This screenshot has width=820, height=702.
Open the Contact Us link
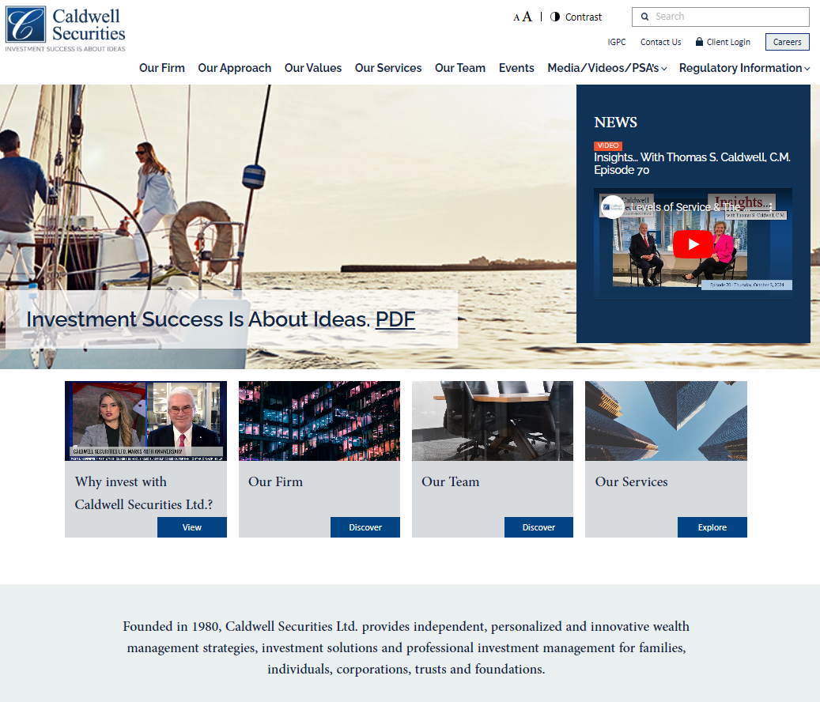pyautogui.click(x=660, y=42)
